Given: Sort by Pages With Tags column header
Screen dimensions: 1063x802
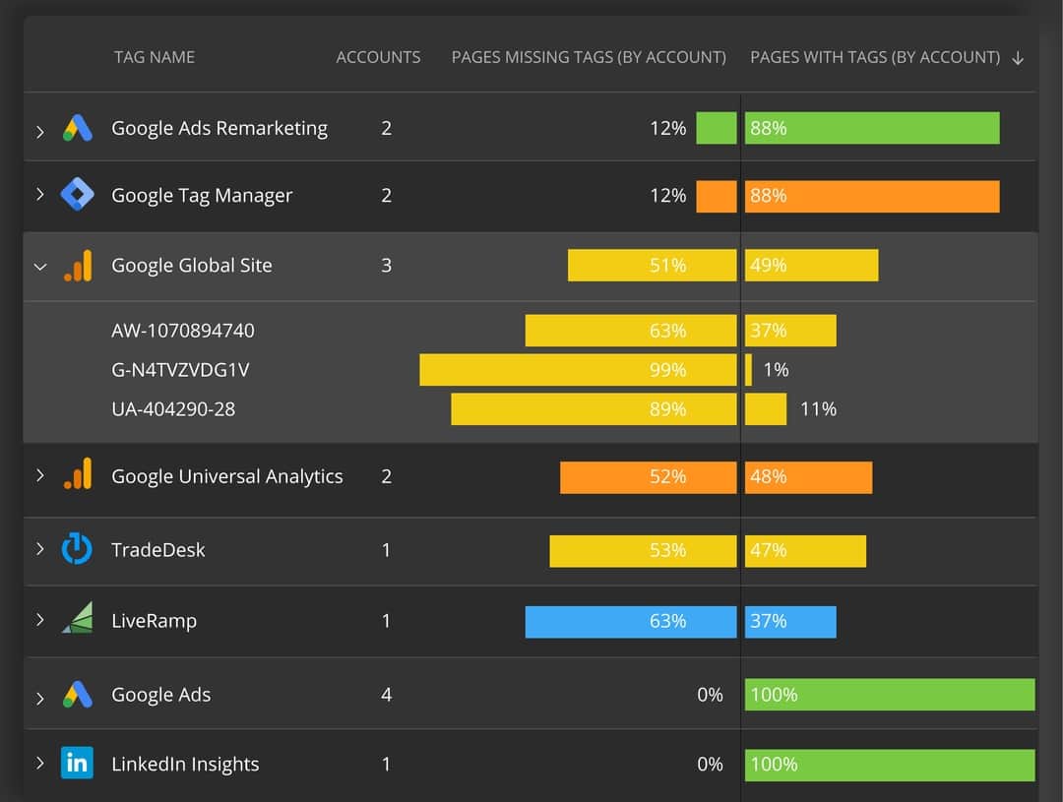Looking at the screenshot, I should tap(875, 57).
